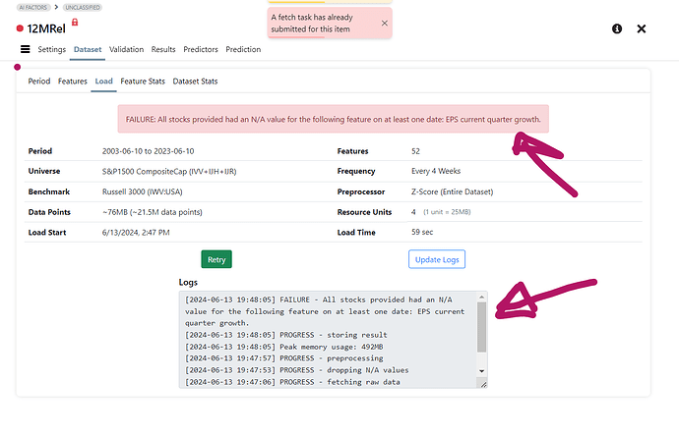
Task: Switch to the Validation tab
Action: (126, 49)
